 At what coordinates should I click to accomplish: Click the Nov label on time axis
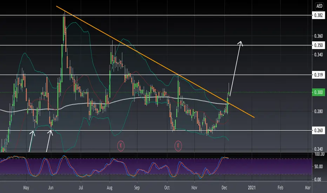[x=194, y=188]
